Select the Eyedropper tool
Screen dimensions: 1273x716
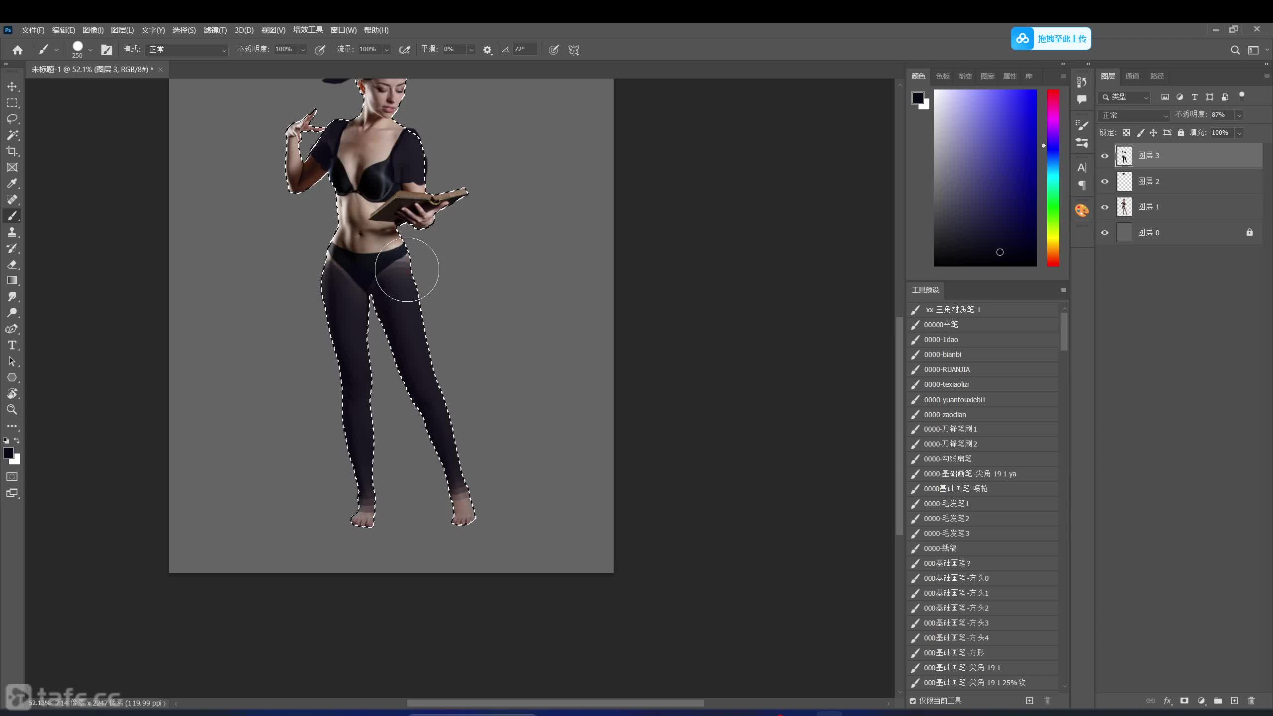pos(12,183)
